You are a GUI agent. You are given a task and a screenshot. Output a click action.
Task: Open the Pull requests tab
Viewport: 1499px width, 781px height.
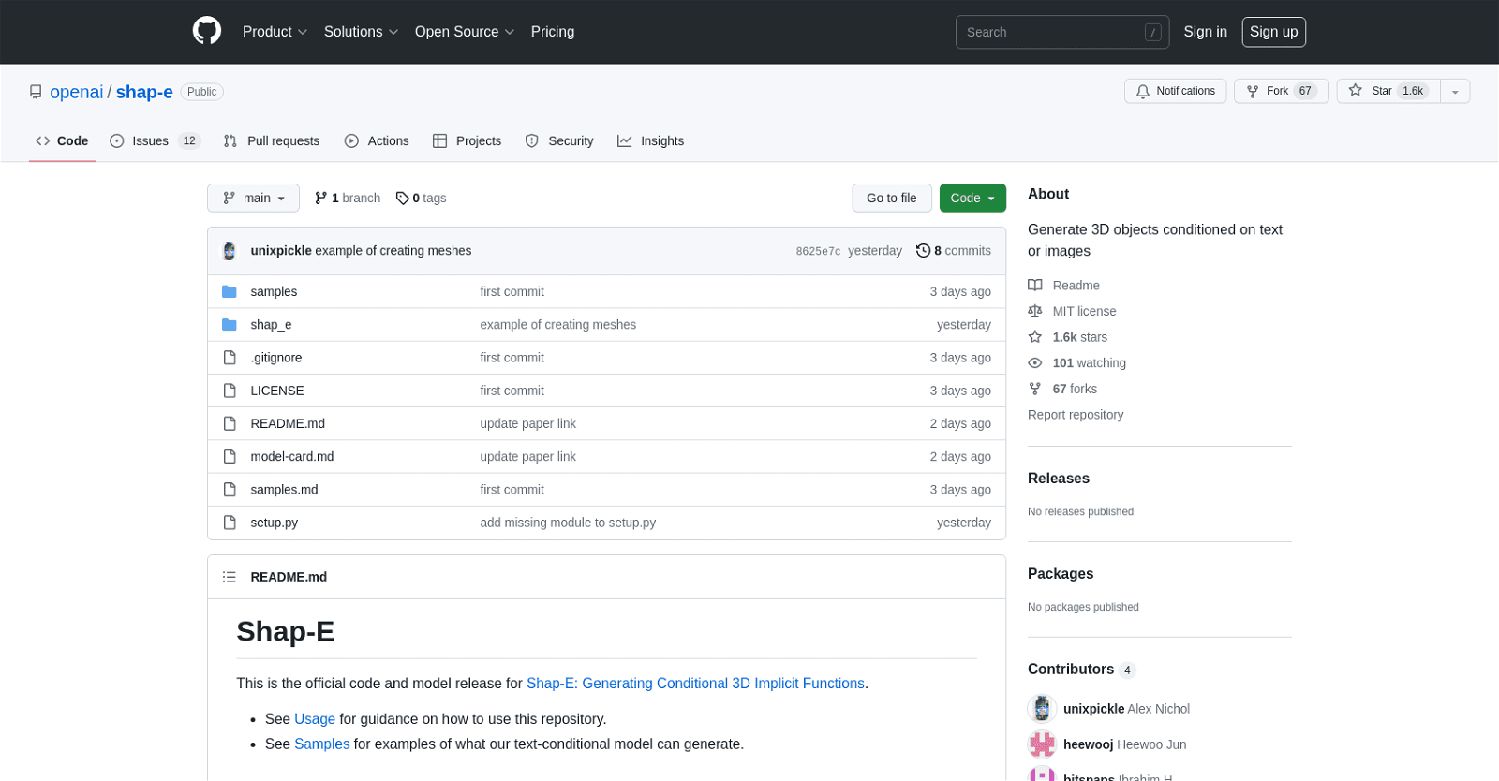[x=272, y=141]
